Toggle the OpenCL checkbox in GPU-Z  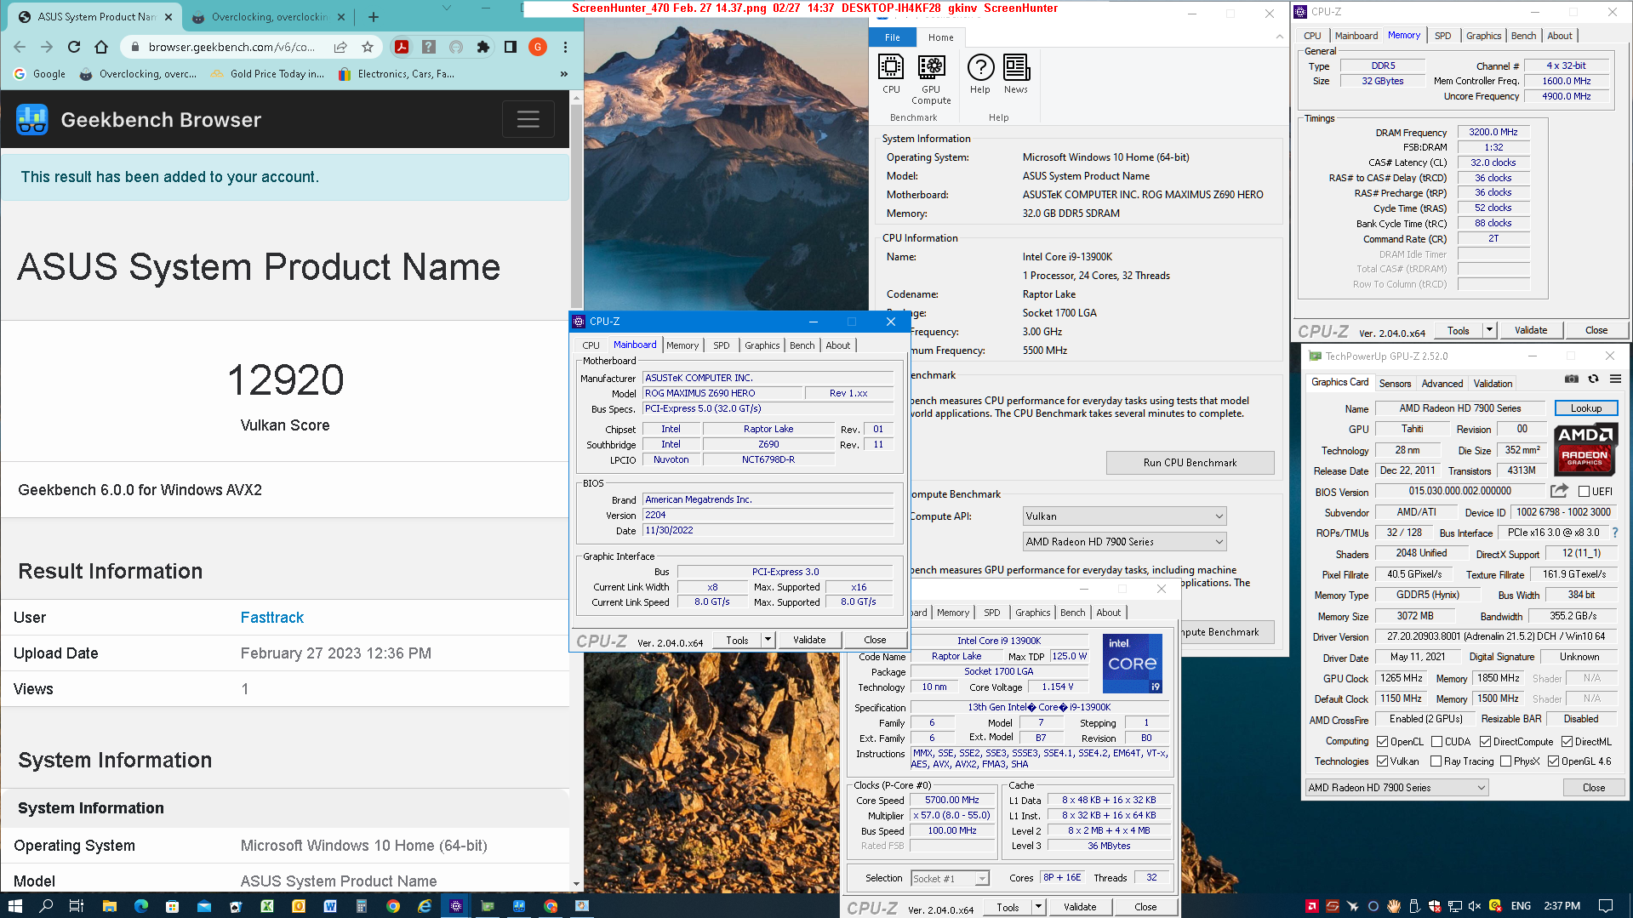pyautogui.click(x=1383, y=741)
